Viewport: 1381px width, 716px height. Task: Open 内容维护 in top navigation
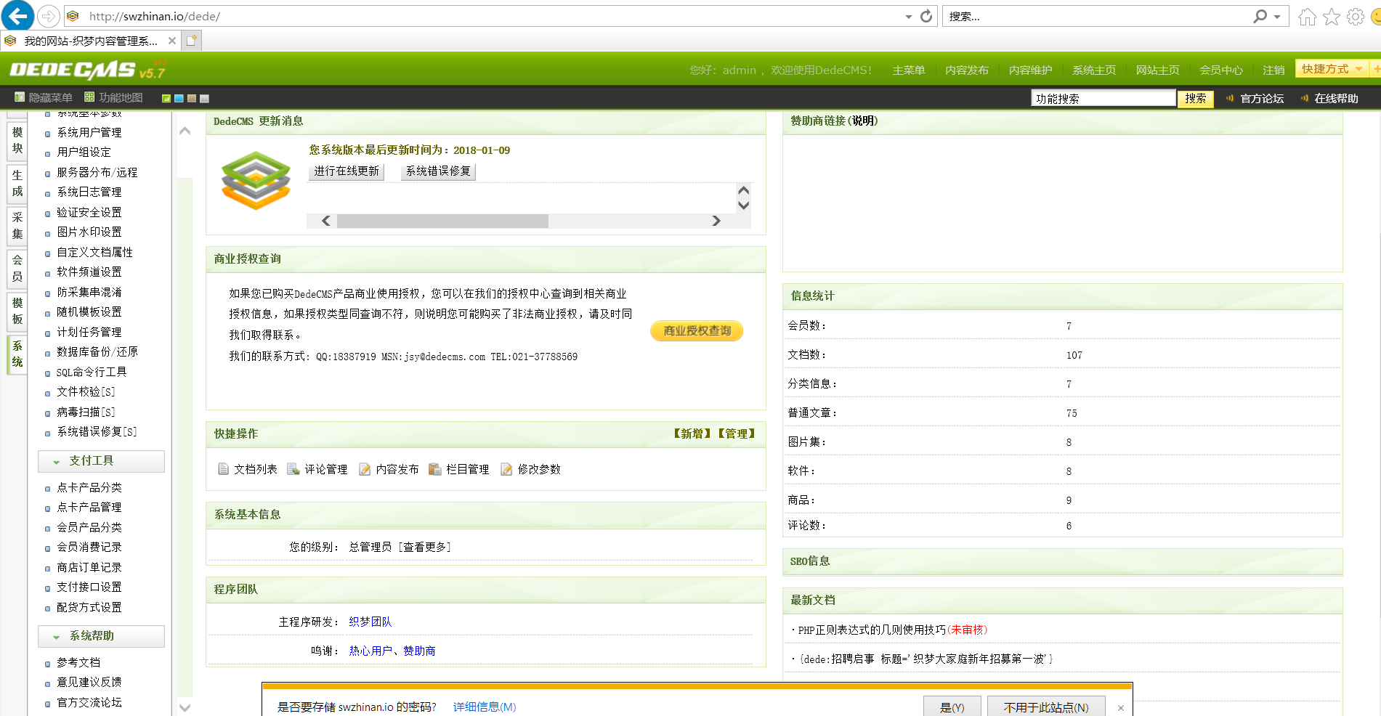pyautogui.click(x=1030, y=70)
